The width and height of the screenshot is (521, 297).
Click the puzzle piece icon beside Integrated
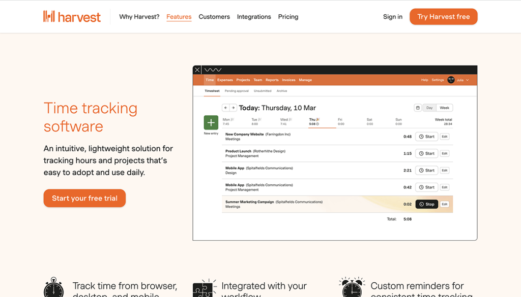click(x=204, y=288)
